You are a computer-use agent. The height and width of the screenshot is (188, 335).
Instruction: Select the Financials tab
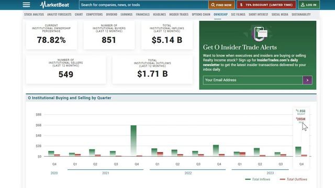tap(143, 14)
